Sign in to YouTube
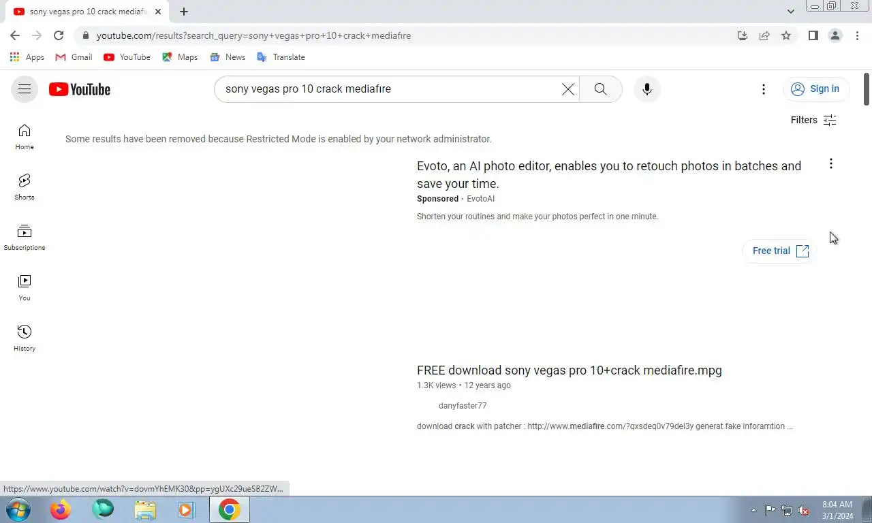This screenshot has width=872, height=523. click(816, 89)
